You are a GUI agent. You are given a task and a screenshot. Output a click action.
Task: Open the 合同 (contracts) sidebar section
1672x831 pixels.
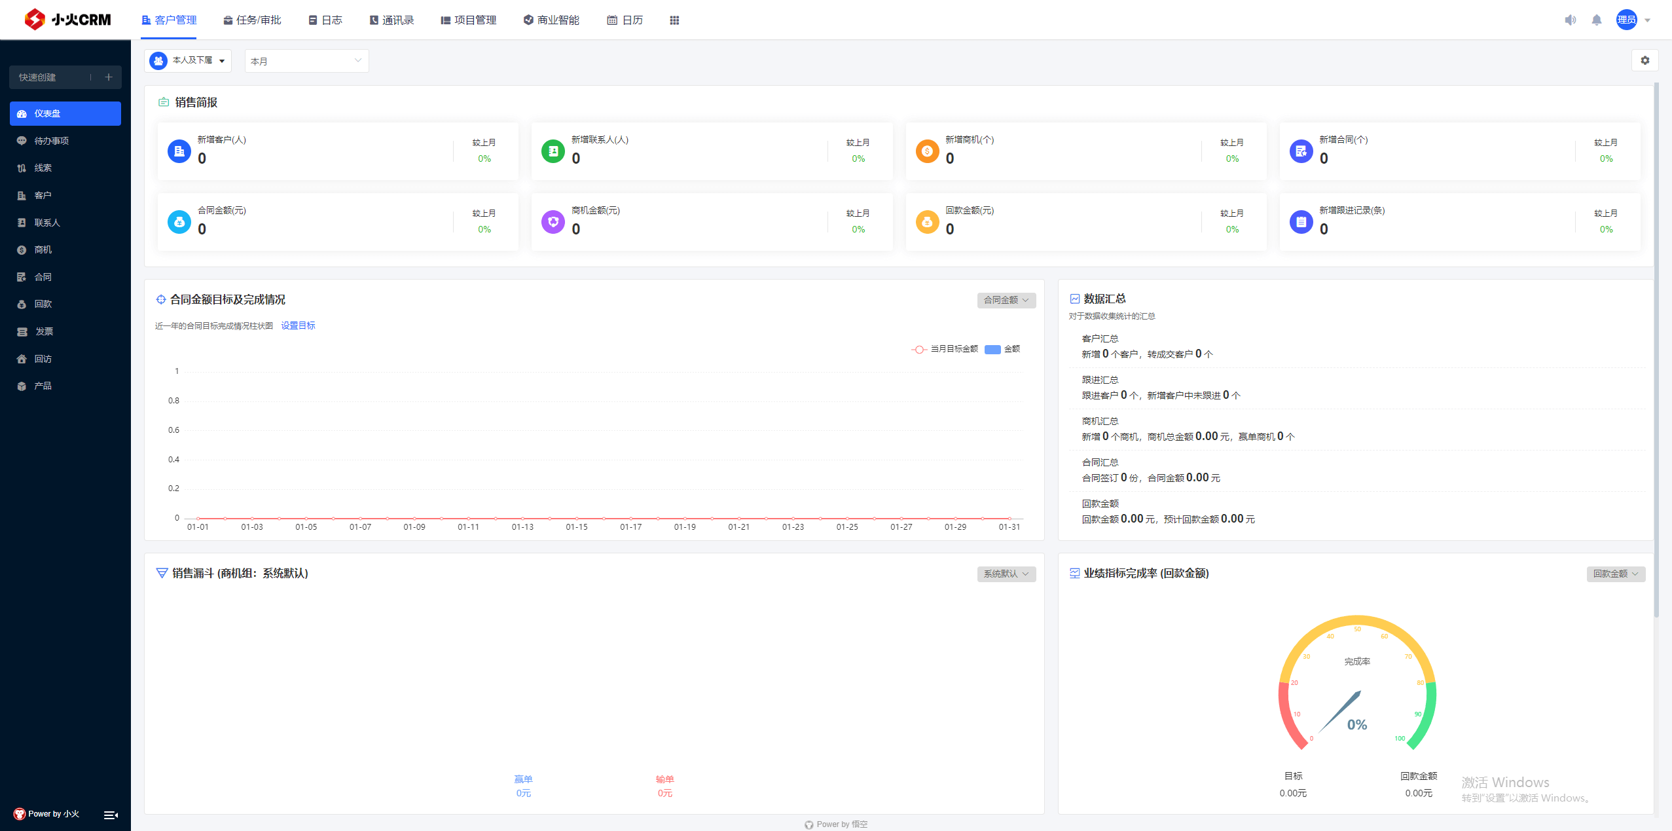tap(43, 276)
